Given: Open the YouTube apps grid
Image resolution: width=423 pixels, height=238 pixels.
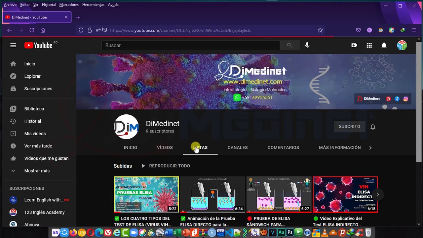Looking at the screenshot, I should pos(369,45).
